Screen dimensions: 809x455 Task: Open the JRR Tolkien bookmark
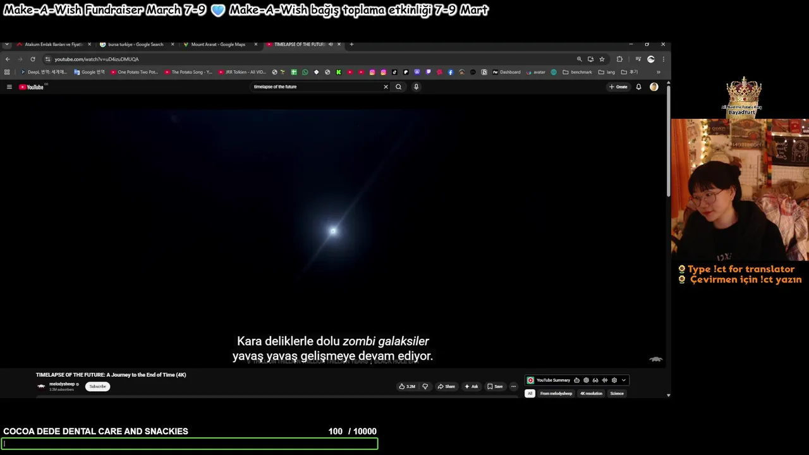[241, 72]
